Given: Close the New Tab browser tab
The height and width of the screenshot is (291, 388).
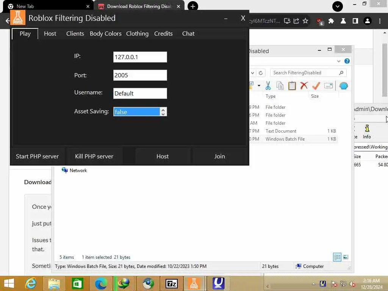Looking at the screenshot, I should click(x=88, y=6).
